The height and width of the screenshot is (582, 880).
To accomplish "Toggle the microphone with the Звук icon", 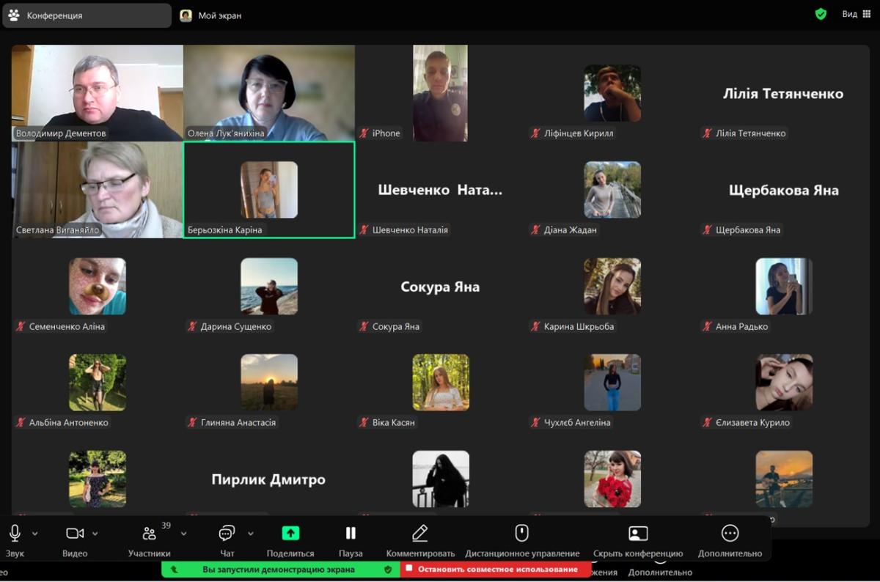I will click(15, 534).
